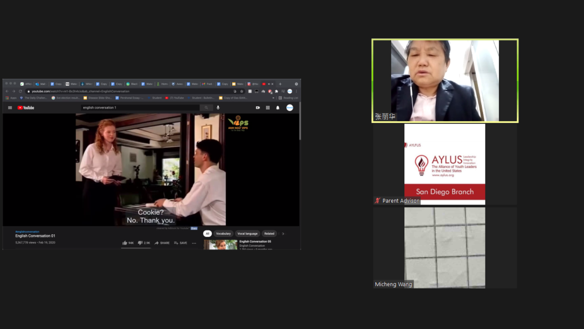The width and height of the screenshot is (584, 329).
Task: Open the 'English Conversation 05' title link
Action: (x=255, y=242)
